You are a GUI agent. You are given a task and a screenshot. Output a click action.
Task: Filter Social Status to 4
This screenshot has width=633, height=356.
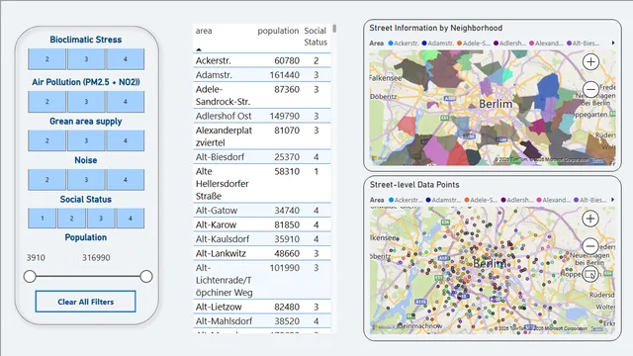(x=130, y=219)
